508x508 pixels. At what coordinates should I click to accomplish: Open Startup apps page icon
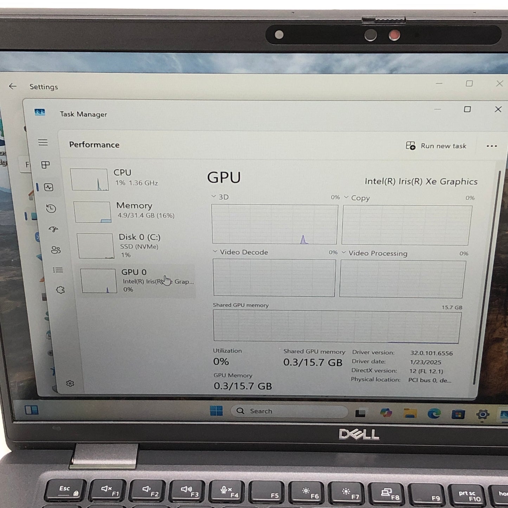point(53,229)
